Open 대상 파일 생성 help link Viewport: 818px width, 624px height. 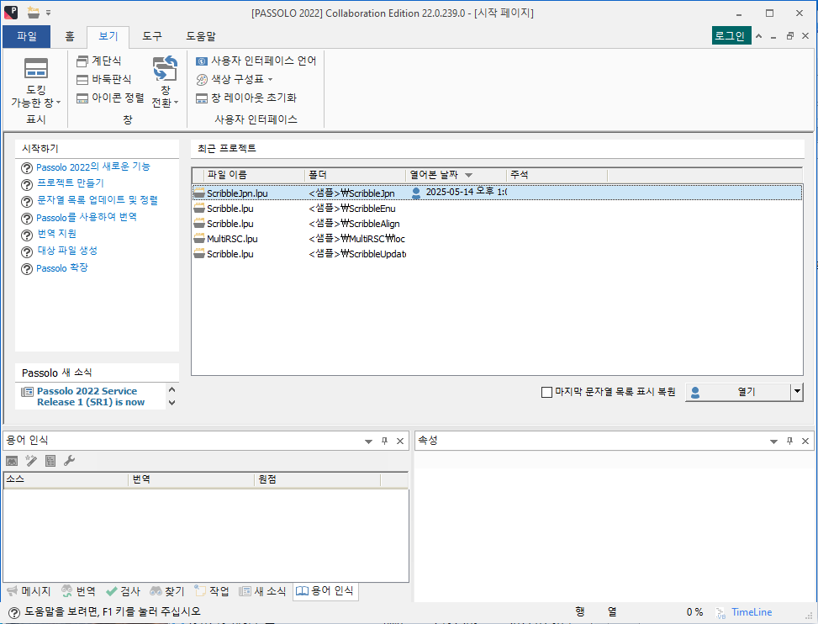point(67,251)
